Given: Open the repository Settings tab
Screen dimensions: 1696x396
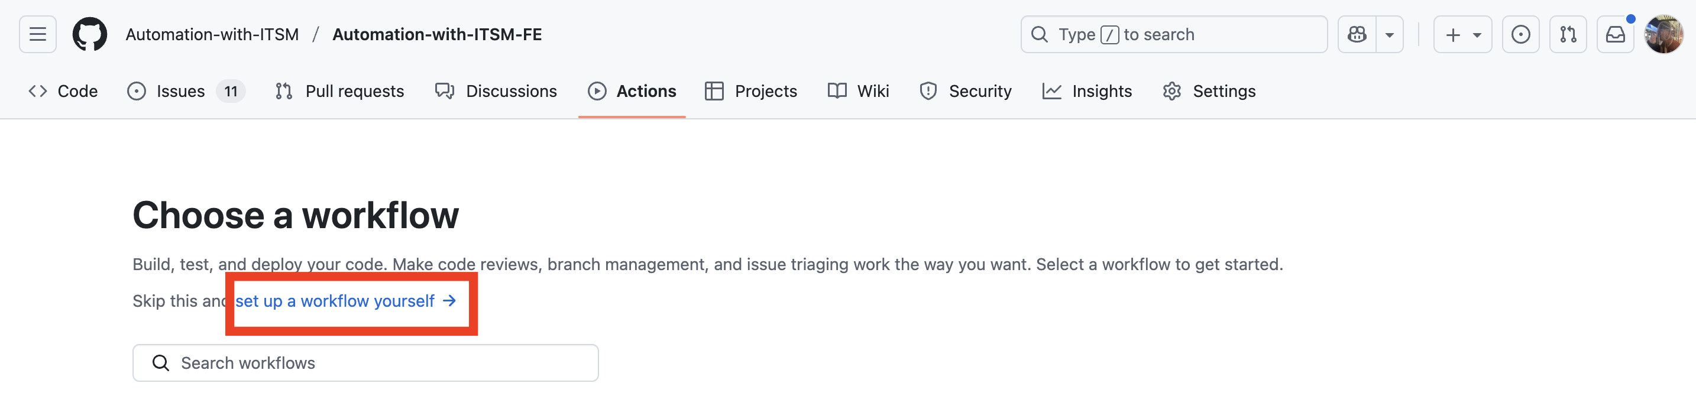Looking at the screenshot, I should 1209,91.
